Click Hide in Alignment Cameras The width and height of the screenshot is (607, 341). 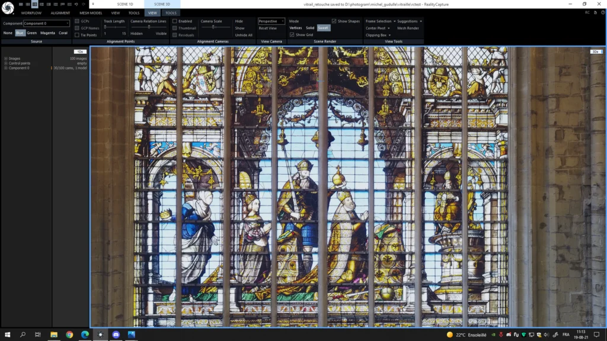coord(239,21)
